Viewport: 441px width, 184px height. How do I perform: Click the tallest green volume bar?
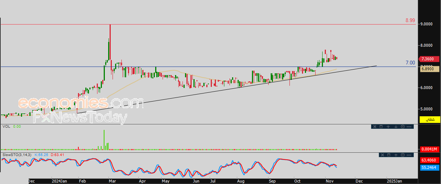click(x=104, y=139)
